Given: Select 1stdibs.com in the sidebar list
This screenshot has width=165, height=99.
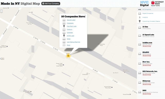Looking at the screenshot, I should click(x=151, y=44).
